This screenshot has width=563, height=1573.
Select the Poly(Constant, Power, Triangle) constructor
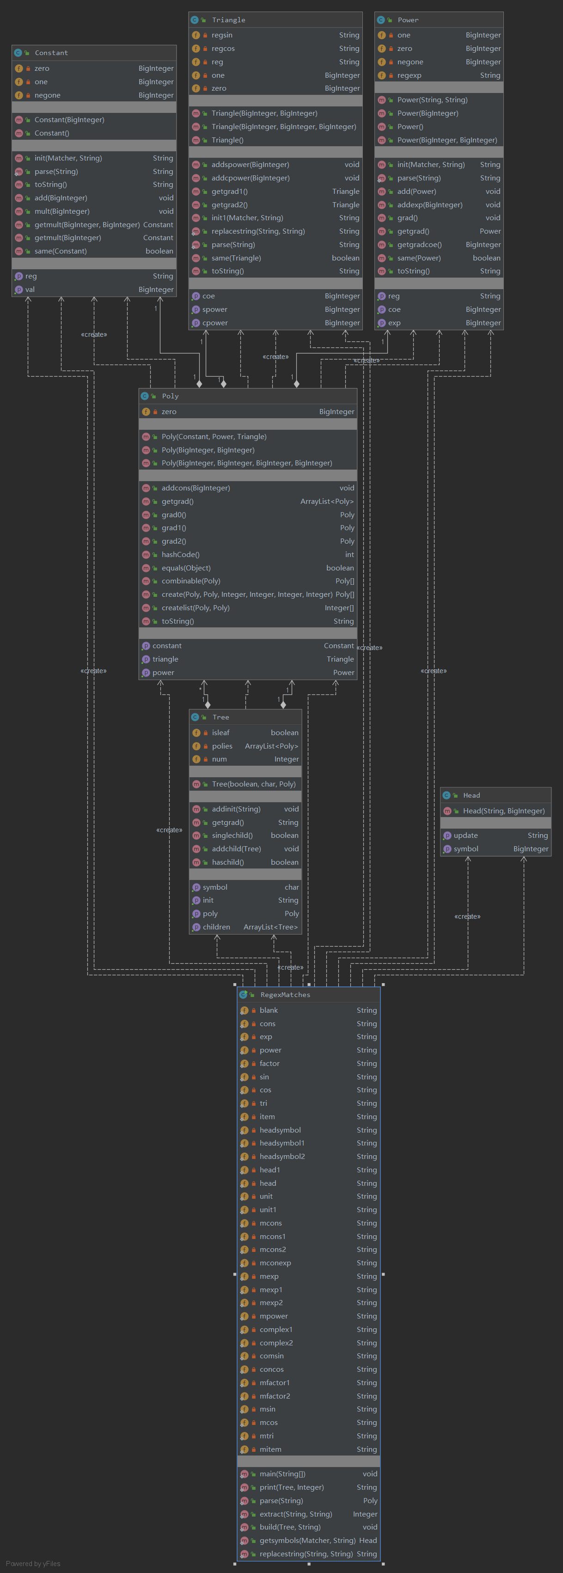(248, 437)
